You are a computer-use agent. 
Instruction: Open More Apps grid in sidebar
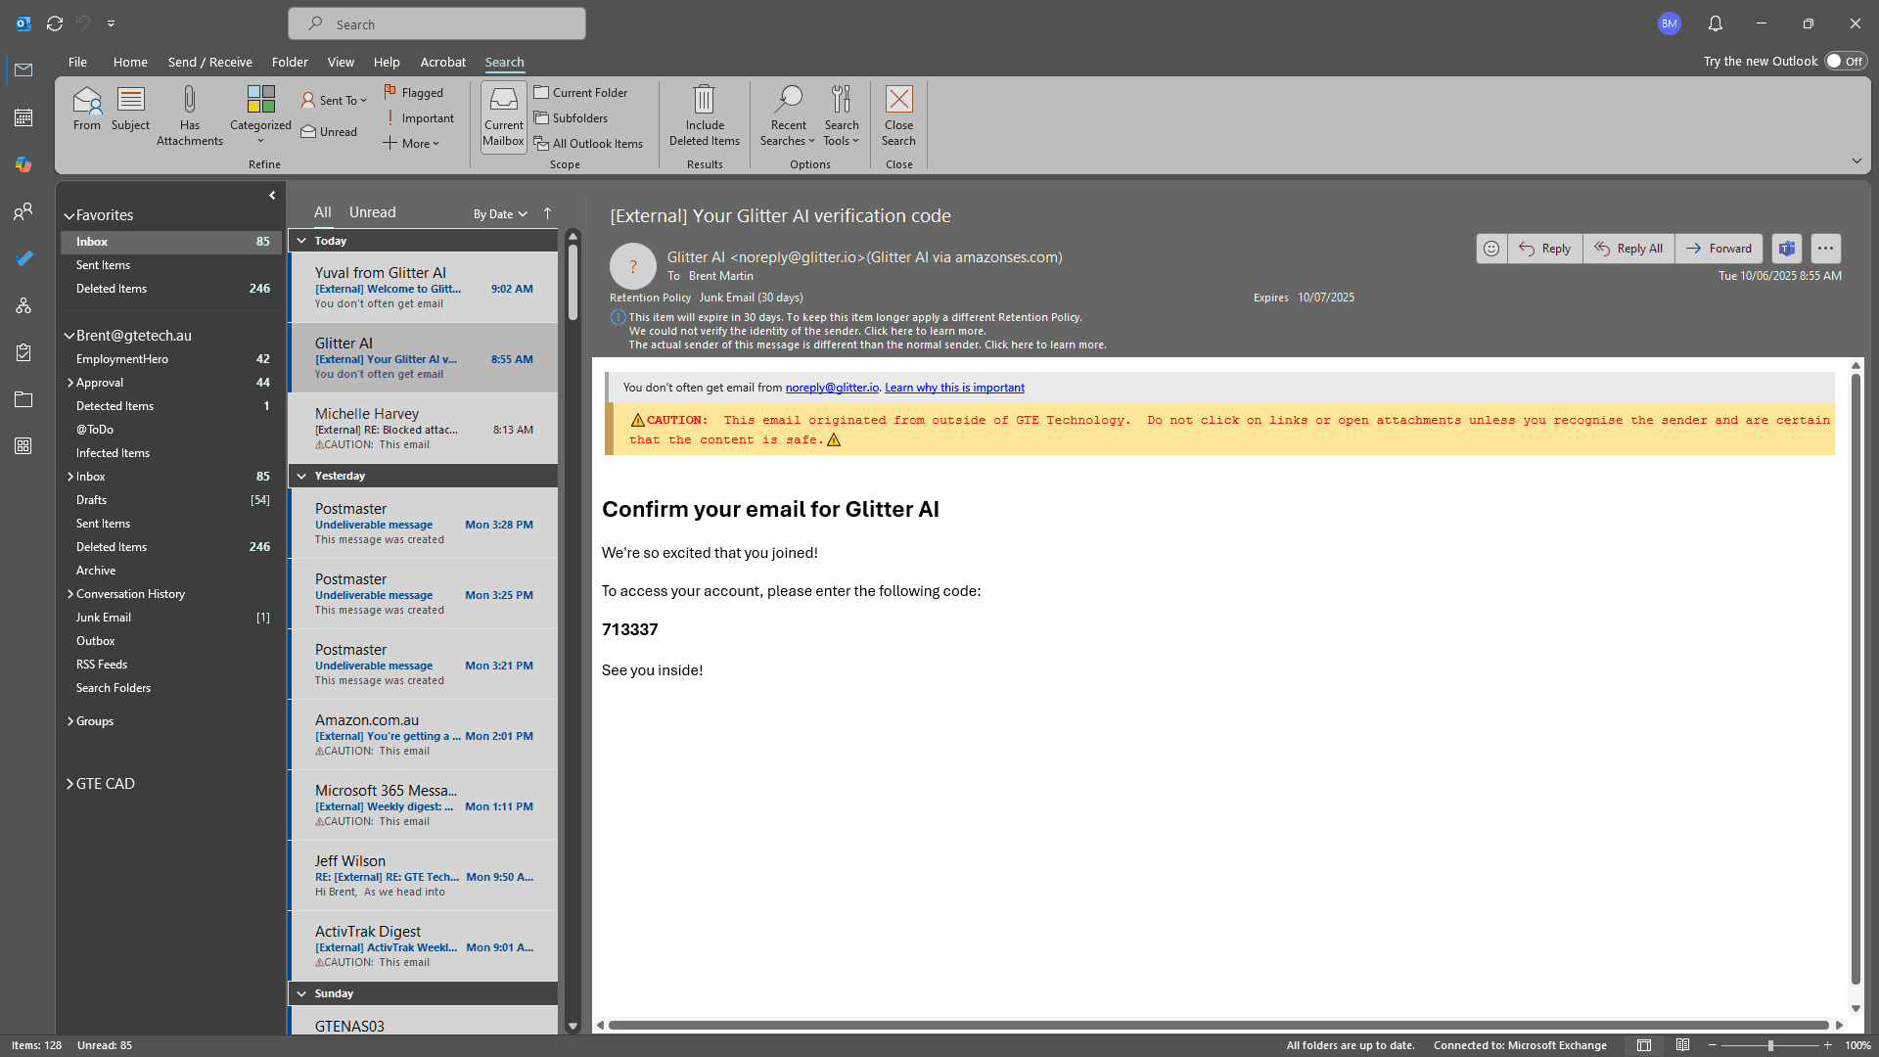pyautogui.click(x=23, y=446)
